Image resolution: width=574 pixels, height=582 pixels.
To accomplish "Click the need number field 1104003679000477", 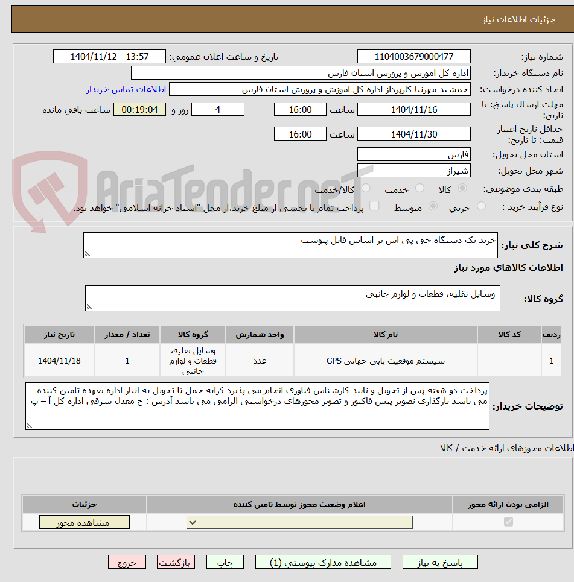I will pyautogui.click(x=414, y=57).
